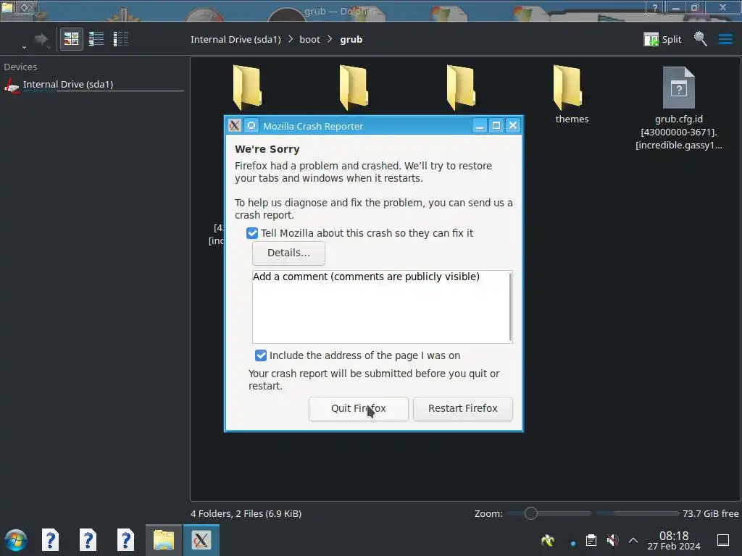This screenshot has width=742, height=556.
Task: Toggle Tell Mozilla about this crash checkbox
Action: click(252, 233)
